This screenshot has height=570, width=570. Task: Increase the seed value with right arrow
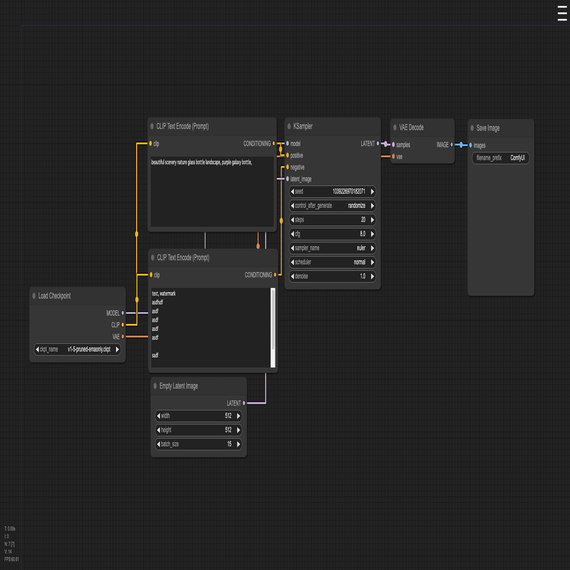pyautogui.click(x=372, y=191)
